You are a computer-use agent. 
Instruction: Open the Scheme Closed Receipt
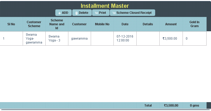tap(132, 13)
